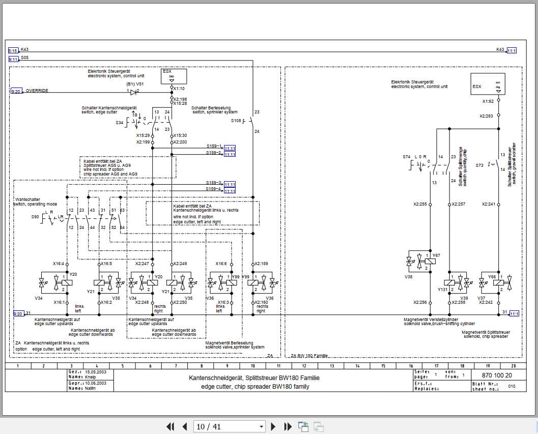Select 'edge cutter, chip spreader BW180 family' text
This screenshot has width=538, height=434.
coord(256,387)
